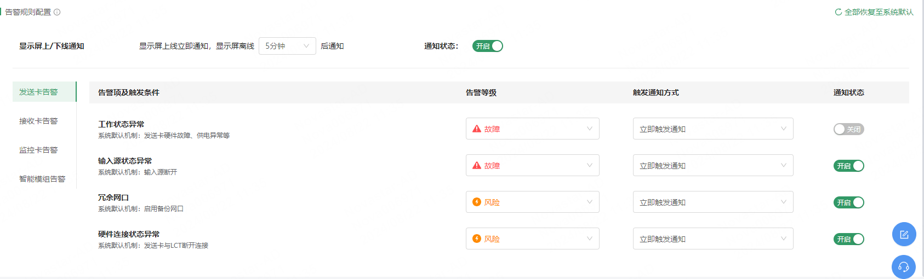The height and width of the screenshot is (279, 924).
Task: Click the refresh icon for 全部恢复至系统默认
Action: tap(839, 12)
